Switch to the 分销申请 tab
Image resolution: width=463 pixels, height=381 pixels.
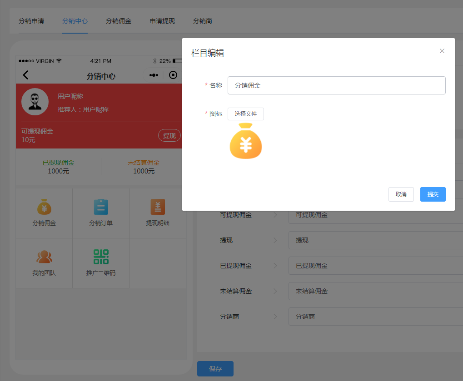pos(31,21)
